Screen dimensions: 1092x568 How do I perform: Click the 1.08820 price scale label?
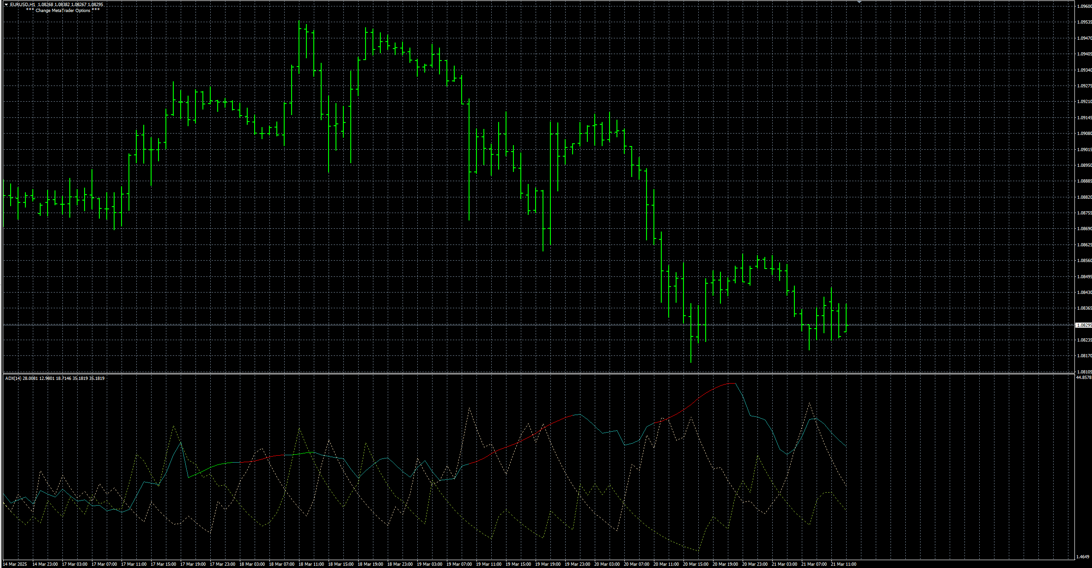click(1084, 197)
